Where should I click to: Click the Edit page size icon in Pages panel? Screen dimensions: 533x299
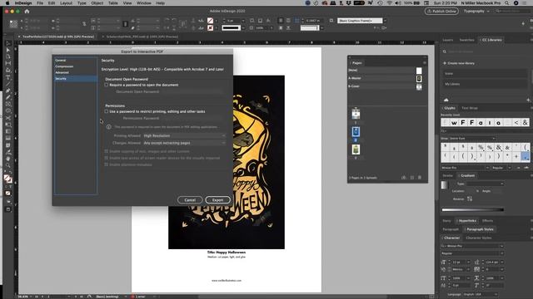coord(404,177)
